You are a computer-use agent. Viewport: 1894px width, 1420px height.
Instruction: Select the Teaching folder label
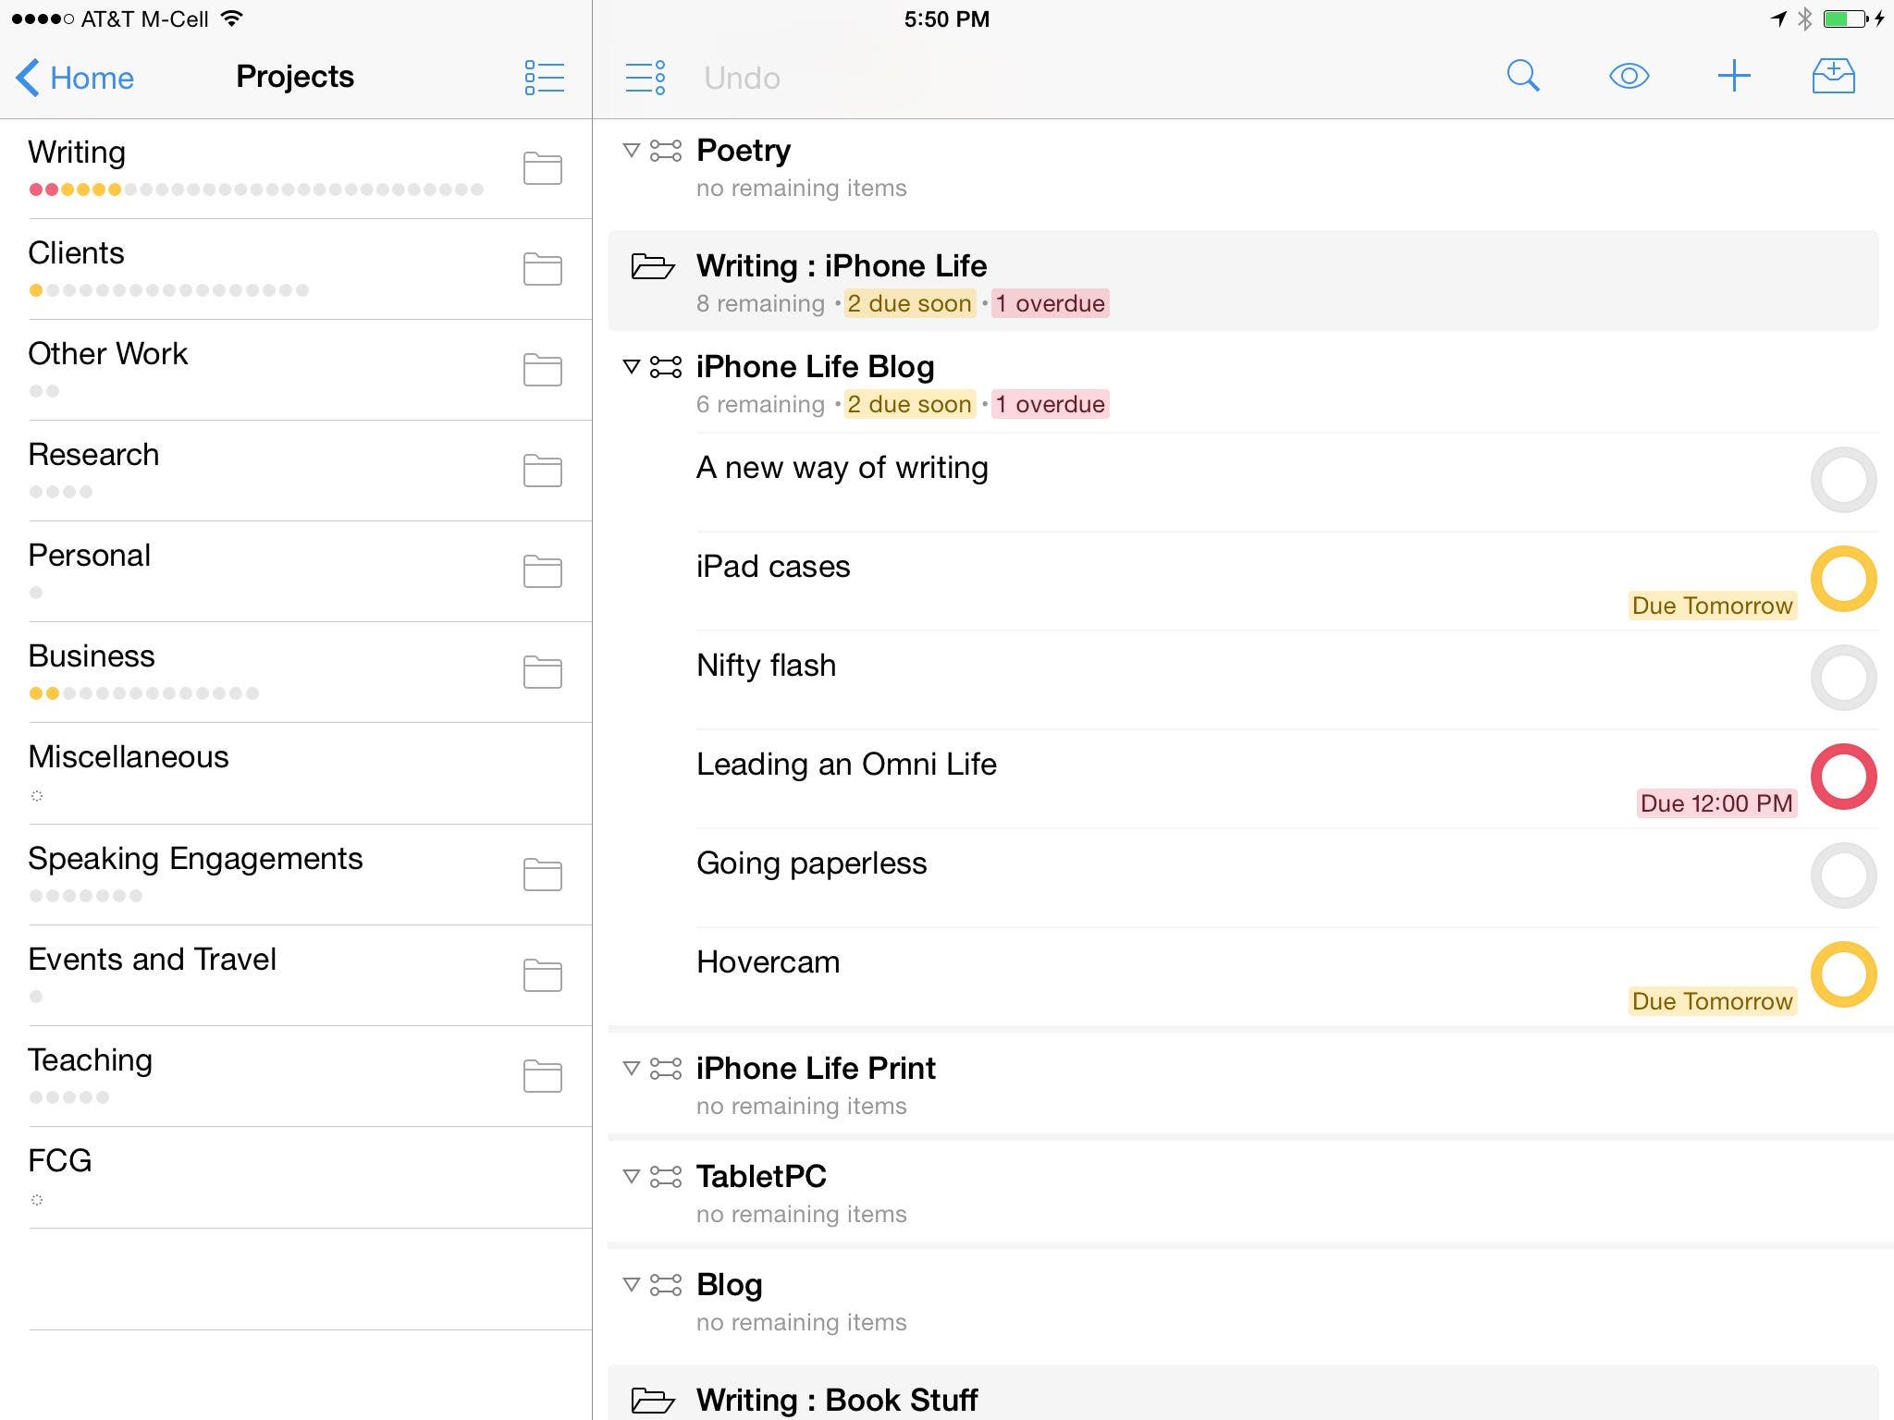click(90, 1059)
